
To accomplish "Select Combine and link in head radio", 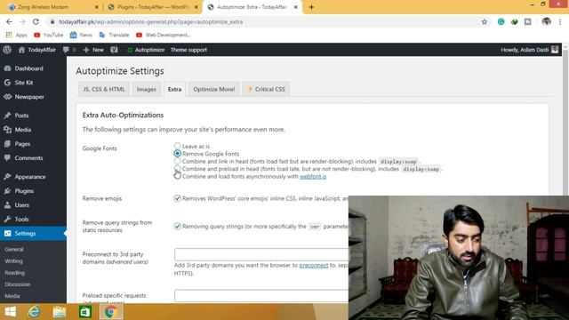I will pos(177,161).
